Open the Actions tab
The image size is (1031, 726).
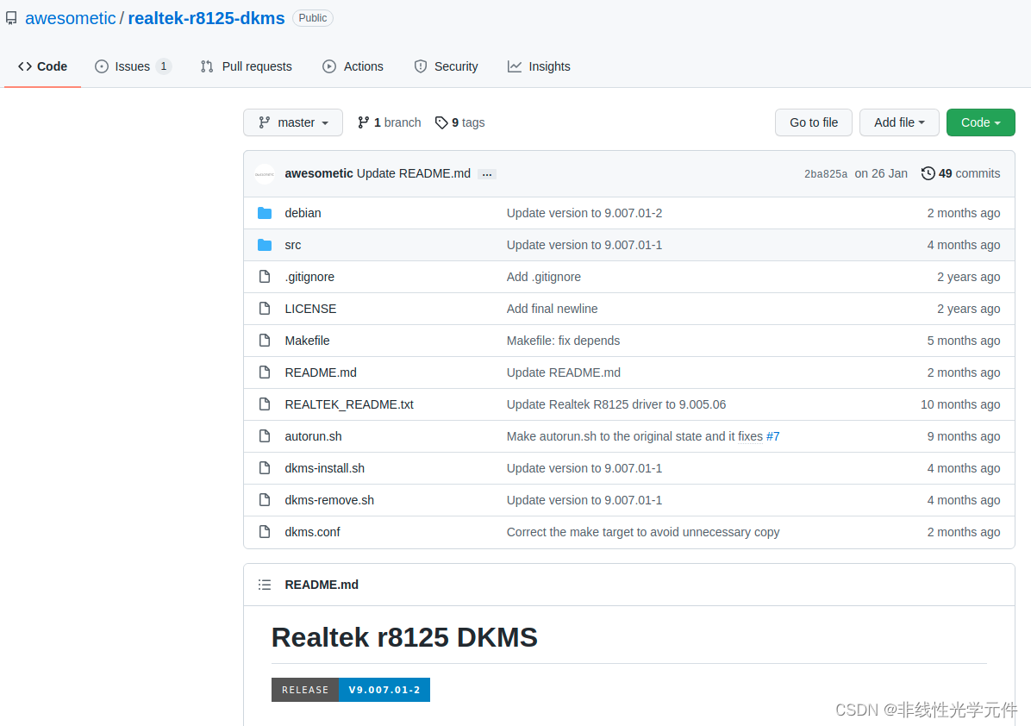pos(353,66)
